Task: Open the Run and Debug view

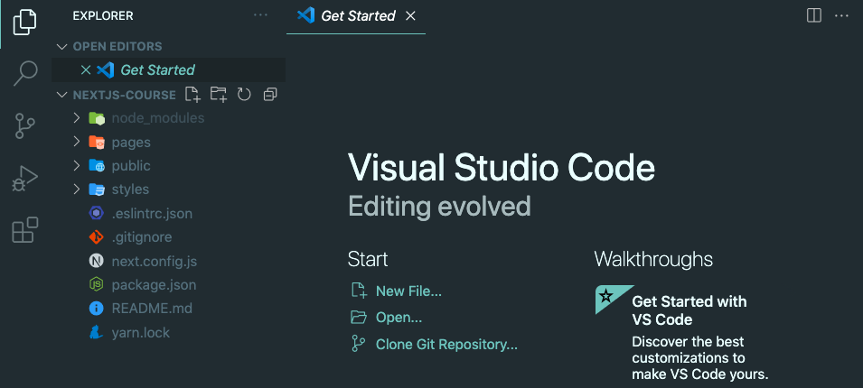Action: click(x=24, y=180)
